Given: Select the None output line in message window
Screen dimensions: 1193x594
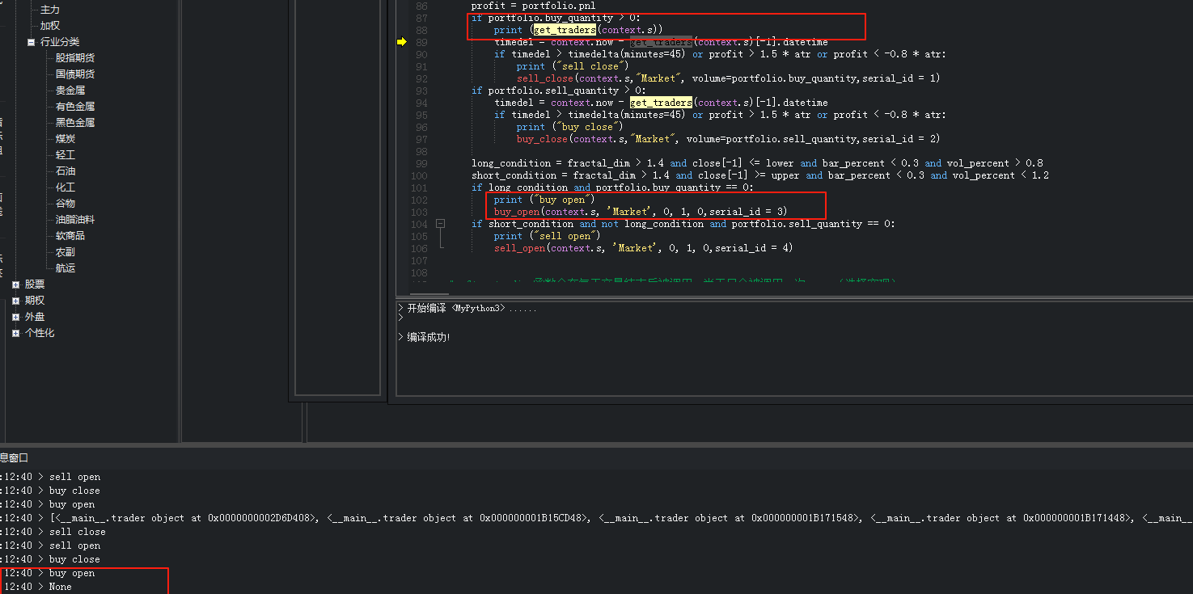Looking at the screenshot, I should click(60, 587).
